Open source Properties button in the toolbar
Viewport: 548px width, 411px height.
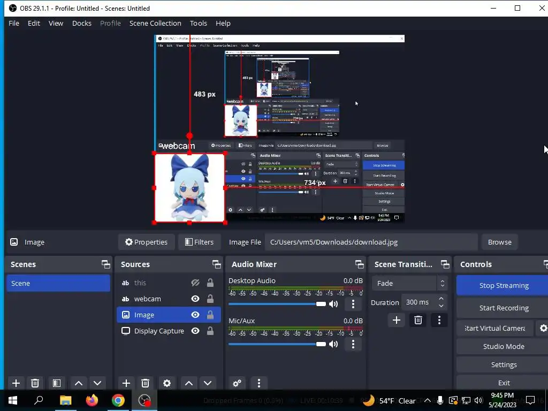147,242
